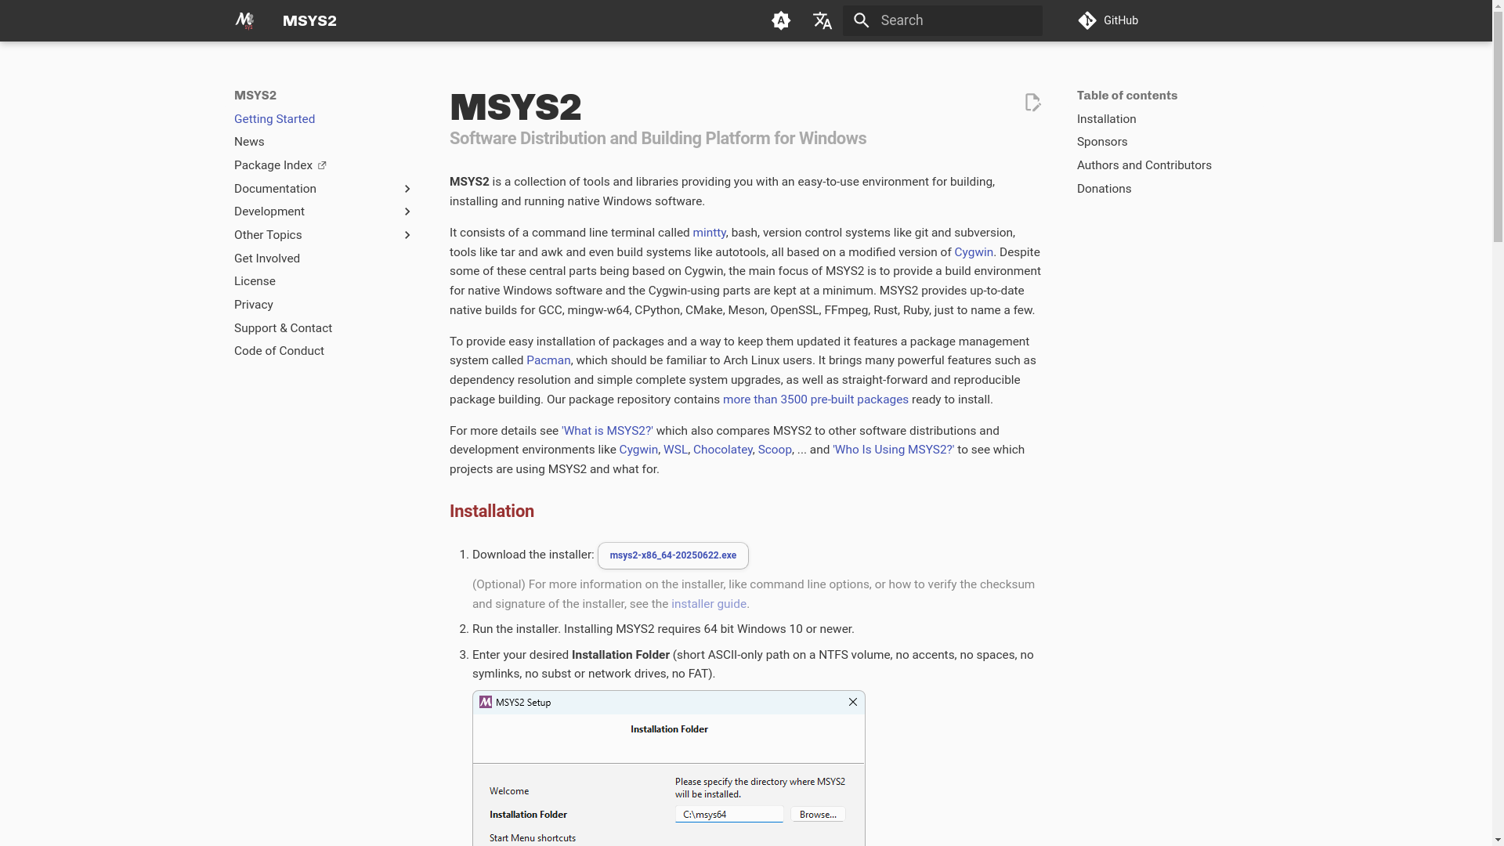
Task: Open the Cygwin link after 'modified version of'
Action: (974, 252)
